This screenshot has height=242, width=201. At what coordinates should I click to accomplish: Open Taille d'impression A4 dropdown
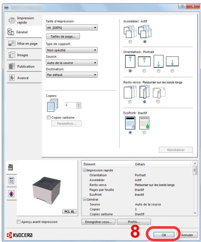72,27
